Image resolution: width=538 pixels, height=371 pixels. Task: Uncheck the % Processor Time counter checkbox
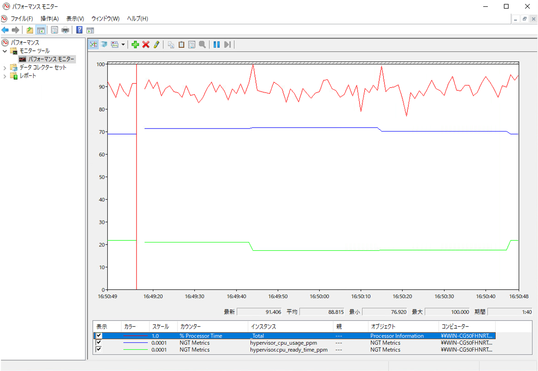tap(99, 336)
